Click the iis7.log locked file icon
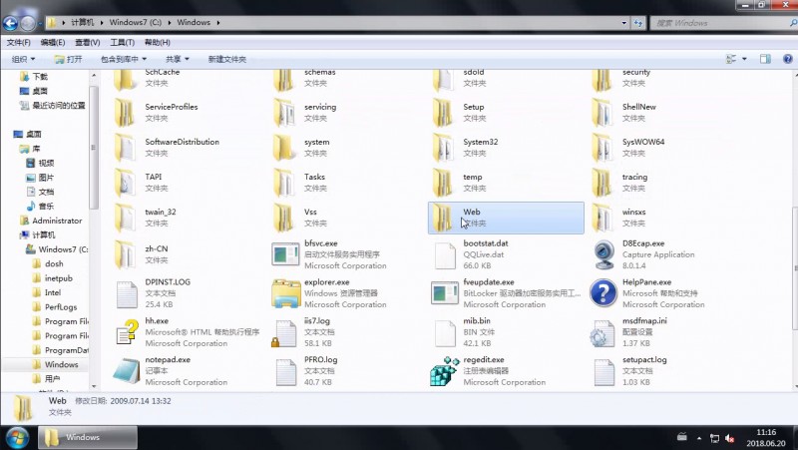 point(284,333)
